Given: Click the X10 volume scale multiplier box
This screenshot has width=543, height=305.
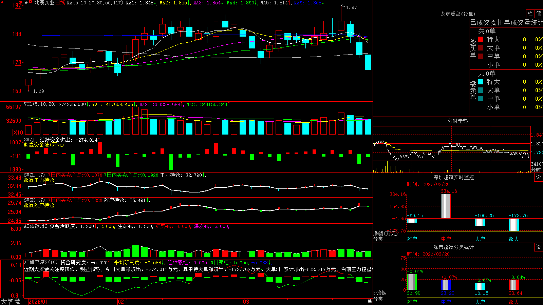Looking at the screenshot, I should [18, 133].
